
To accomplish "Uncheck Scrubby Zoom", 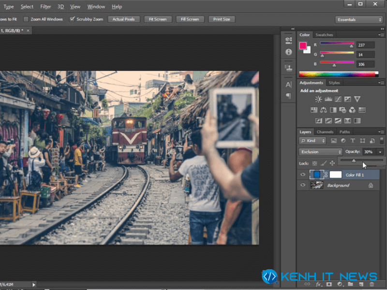I will point(72,19).
